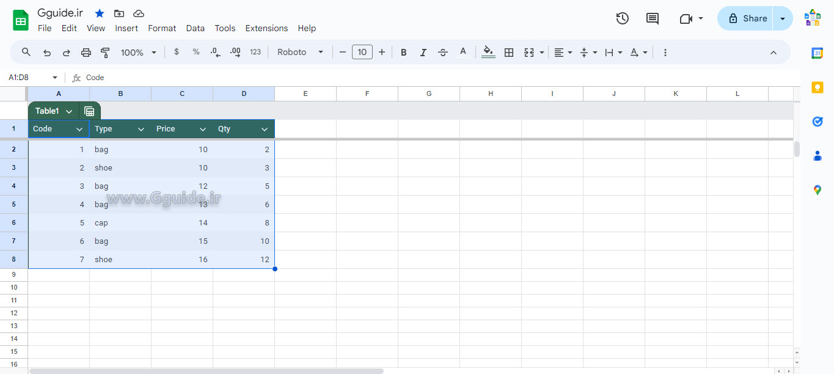Open version history
This screenshot has width=834, height=374.
click(622, 18)
